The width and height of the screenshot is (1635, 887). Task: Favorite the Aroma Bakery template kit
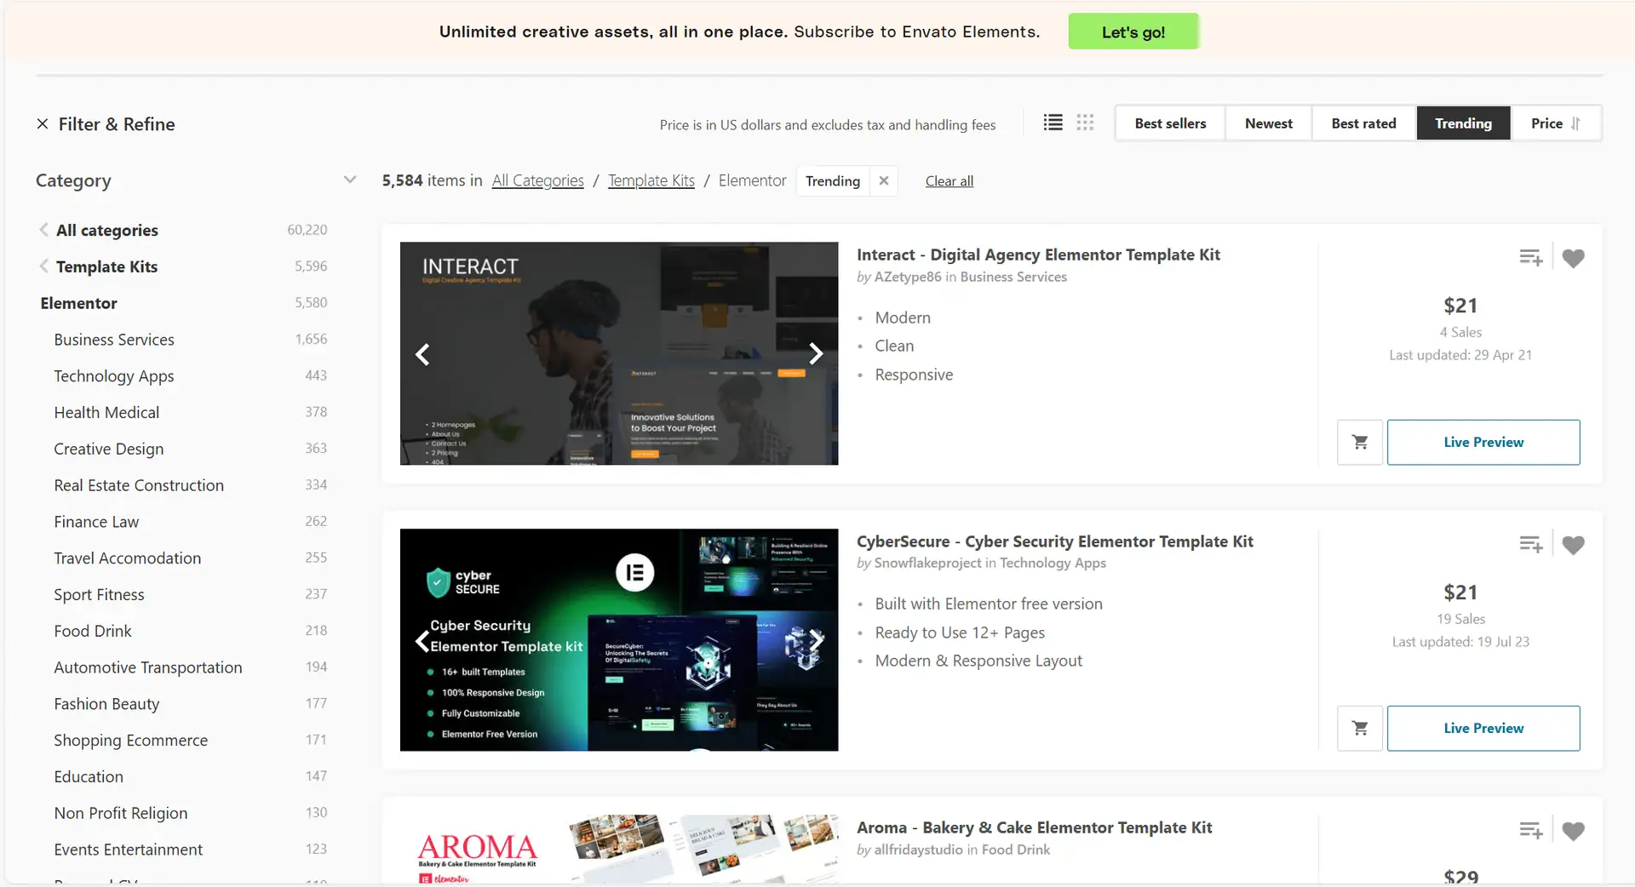pos(1573,831)
